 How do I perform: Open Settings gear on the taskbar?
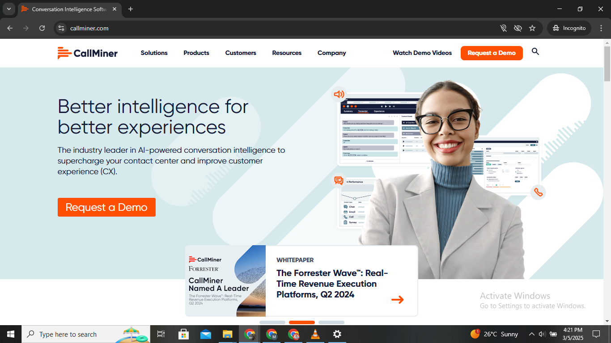tap(337, 334)
